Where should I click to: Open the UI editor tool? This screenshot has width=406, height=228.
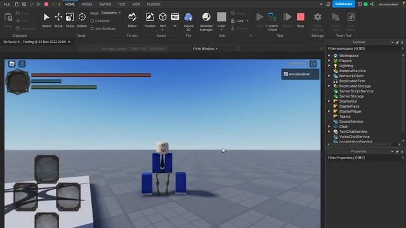tap(175, 20)
